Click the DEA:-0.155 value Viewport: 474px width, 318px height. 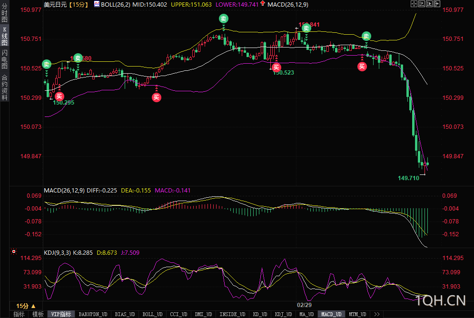click(136, 191)
